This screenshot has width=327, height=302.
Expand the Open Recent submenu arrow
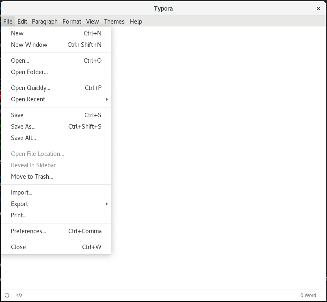point(107,99)
